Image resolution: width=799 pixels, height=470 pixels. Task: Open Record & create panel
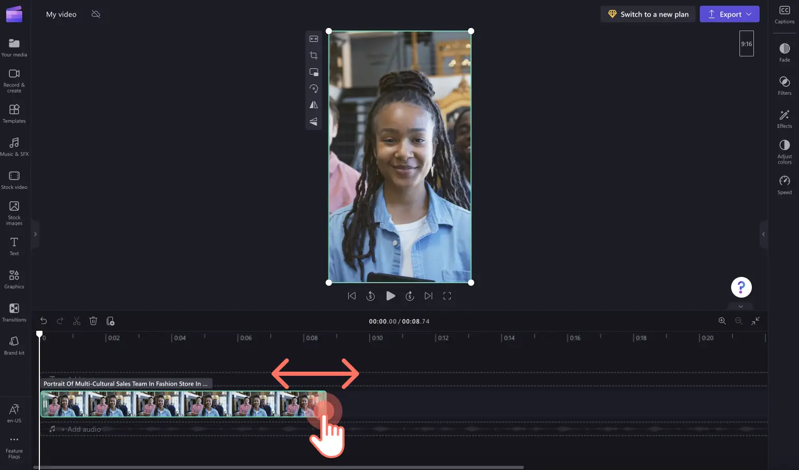coord(14,81)
